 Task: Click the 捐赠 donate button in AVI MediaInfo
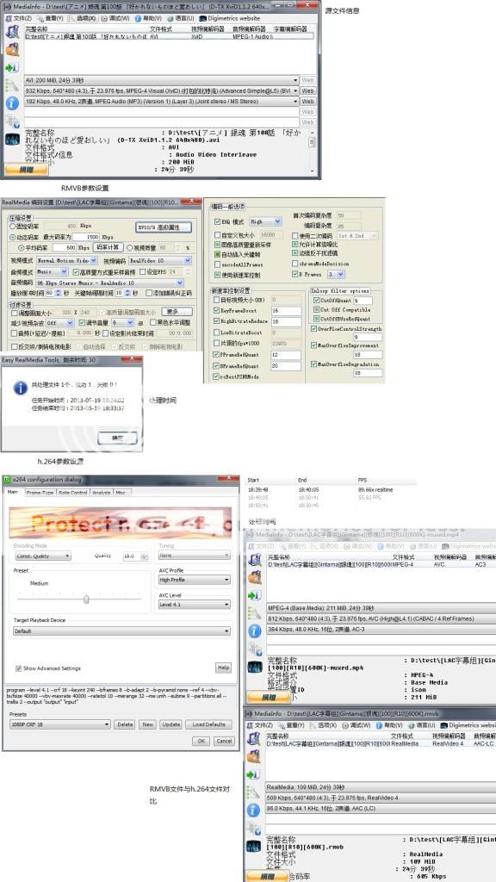pyautogui.click(x=26, y=170)
